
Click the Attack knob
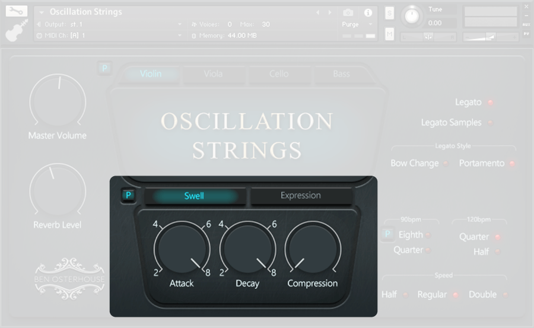(182, 249)
